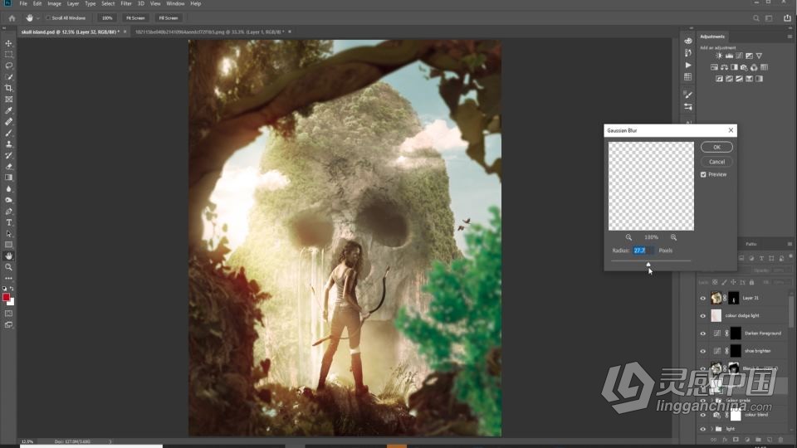Select the Path Selection tool

point(8,234)
